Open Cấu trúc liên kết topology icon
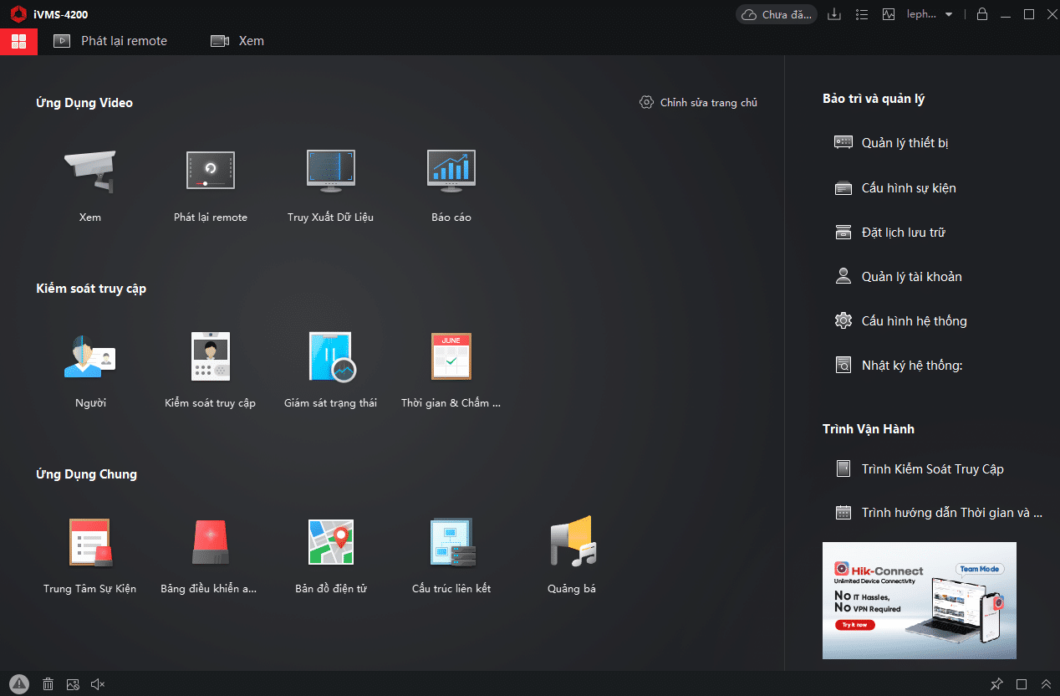This screenshot has width=1060, height=696. (x=451, y=542)
